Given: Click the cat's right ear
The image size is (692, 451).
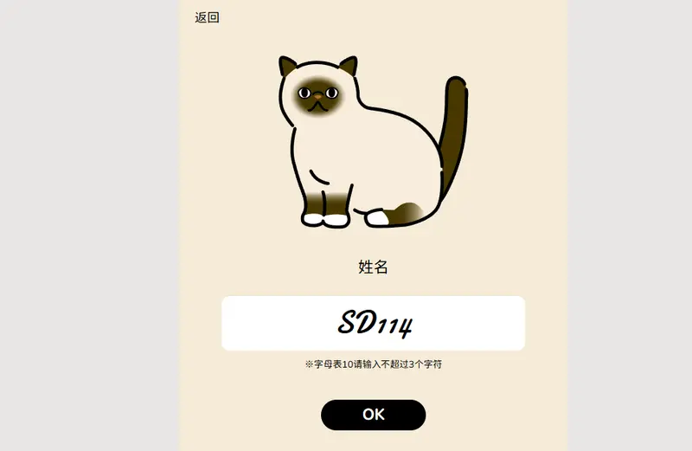Looking at the screenshot, I should [x=349, y=66].
